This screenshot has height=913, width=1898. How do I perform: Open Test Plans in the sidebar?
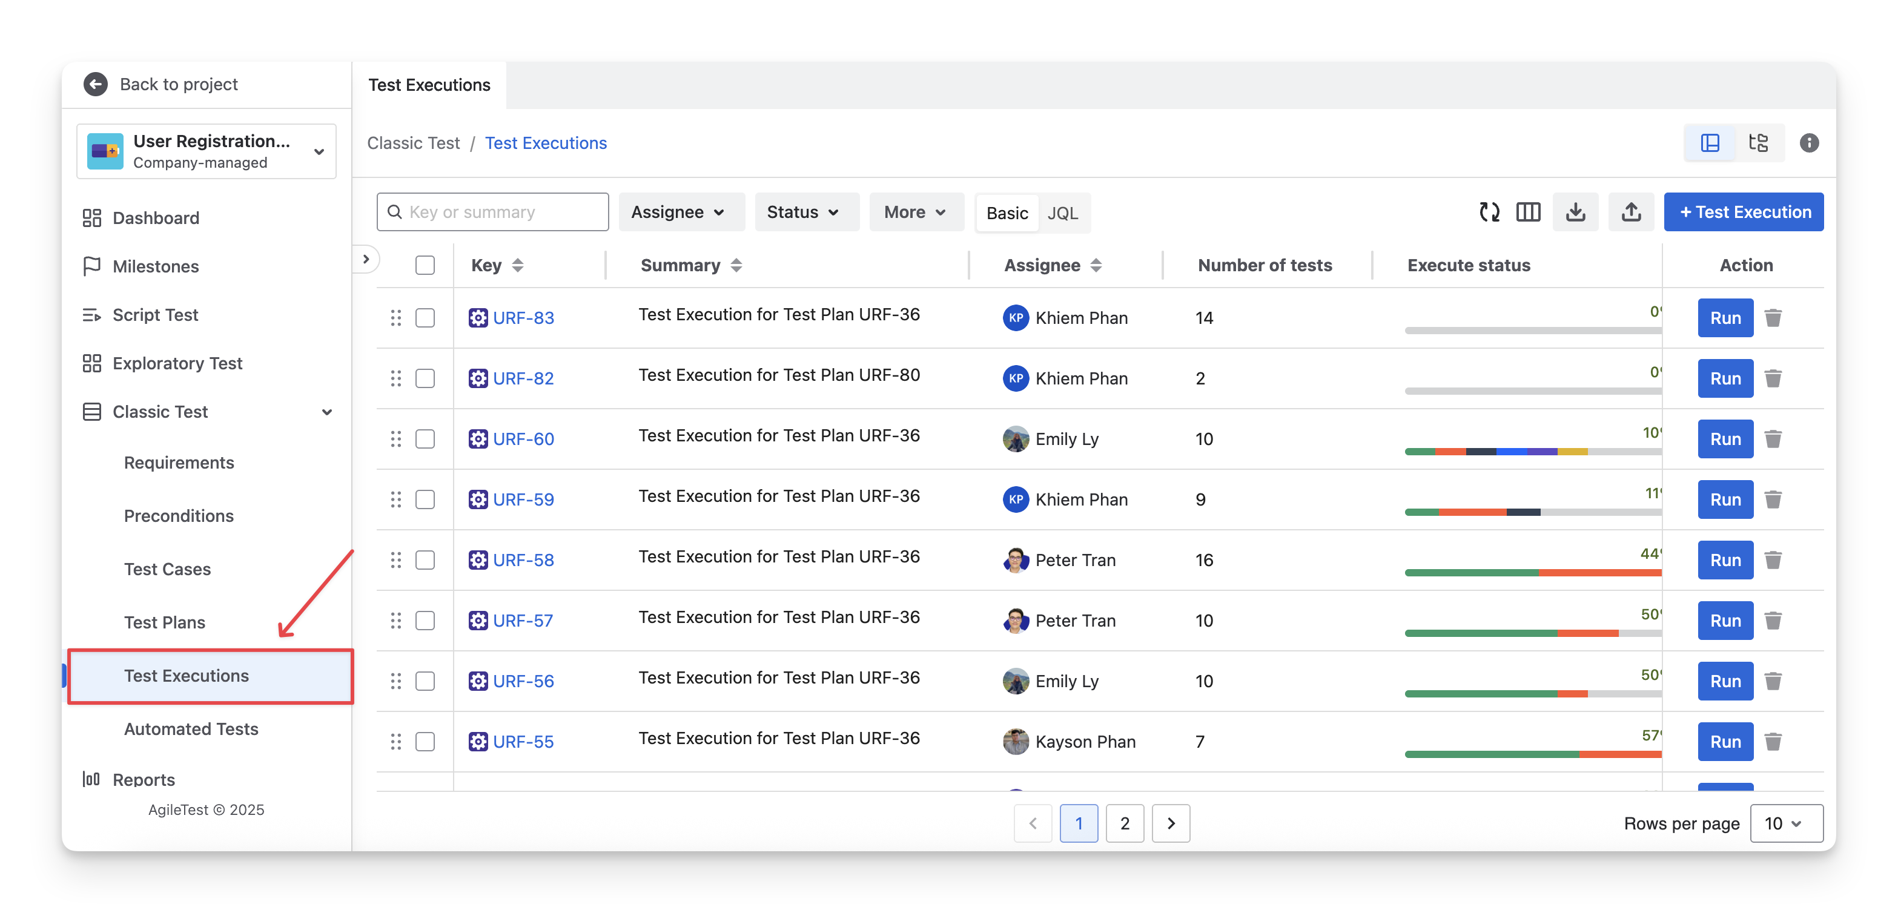coord(165,622)
